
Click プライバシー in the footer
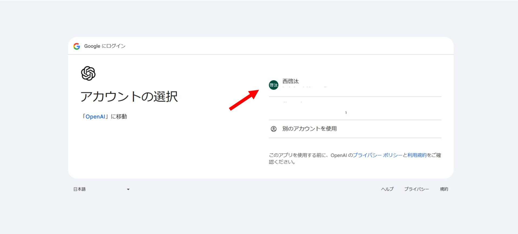click(416, 189)
